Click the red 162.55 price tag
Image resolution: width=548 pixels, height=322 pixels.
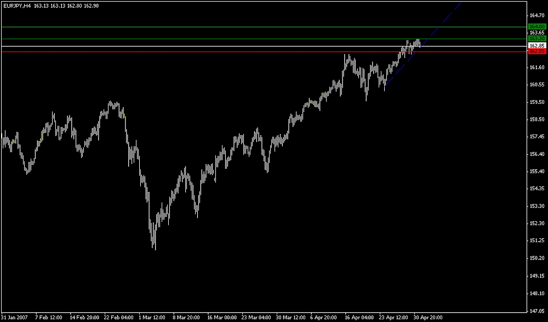[537, 51]
